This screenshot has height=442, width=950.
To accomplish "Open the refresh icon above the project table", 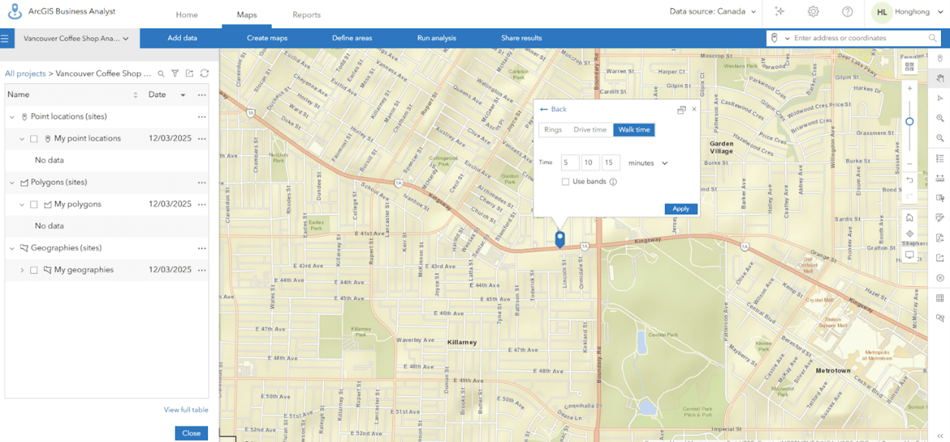I will [204, 74].
